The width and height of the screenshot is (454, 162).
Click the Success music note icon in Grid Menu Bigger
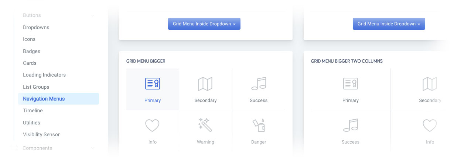[259, 84]
